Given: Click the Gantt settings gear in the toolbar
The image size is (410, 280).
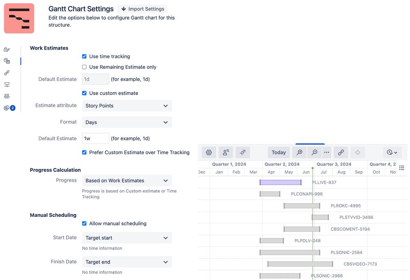Looking at the screenshot, I should (209, 152).
